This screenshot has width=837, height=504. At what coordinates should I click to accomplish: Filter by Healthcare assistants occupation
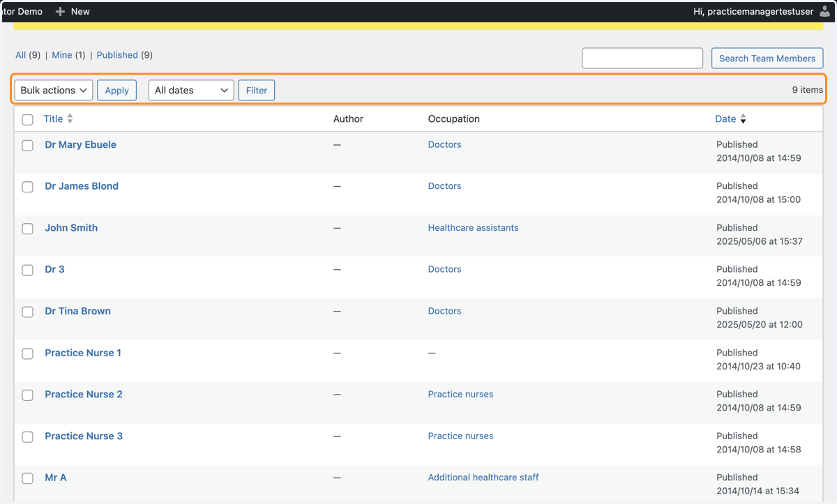474,228
